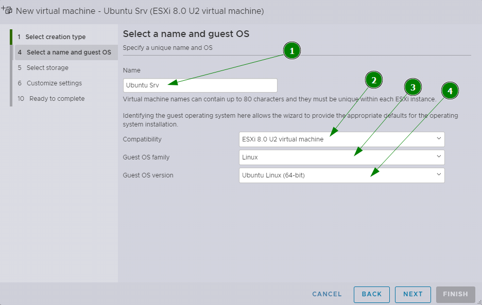
Task: Click the Guest OS family label
Action: 146,157
